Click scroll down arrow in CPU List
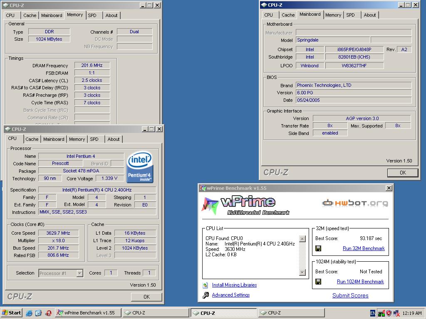426x319 pixels. coord(302,272)
